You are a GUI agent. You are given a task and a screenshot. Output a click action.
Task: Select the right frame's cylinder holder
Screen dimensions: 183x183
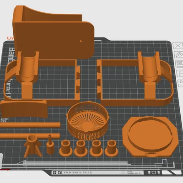(x=150, y=67)
